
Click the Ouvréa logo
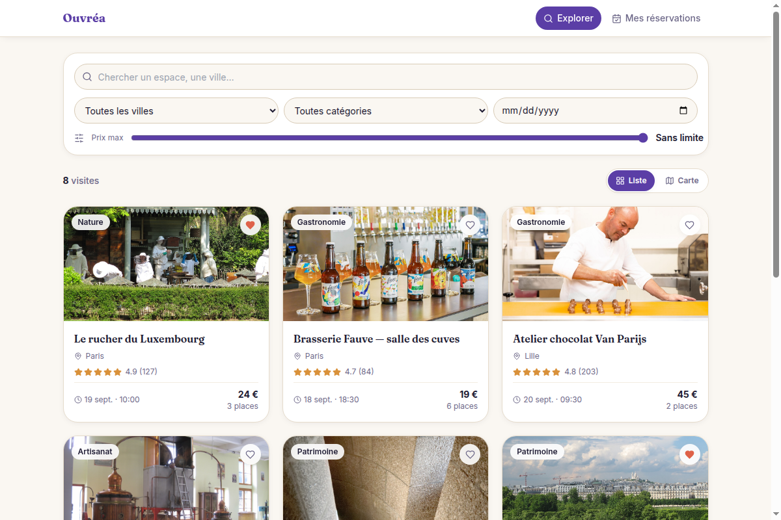click(84, 18)
